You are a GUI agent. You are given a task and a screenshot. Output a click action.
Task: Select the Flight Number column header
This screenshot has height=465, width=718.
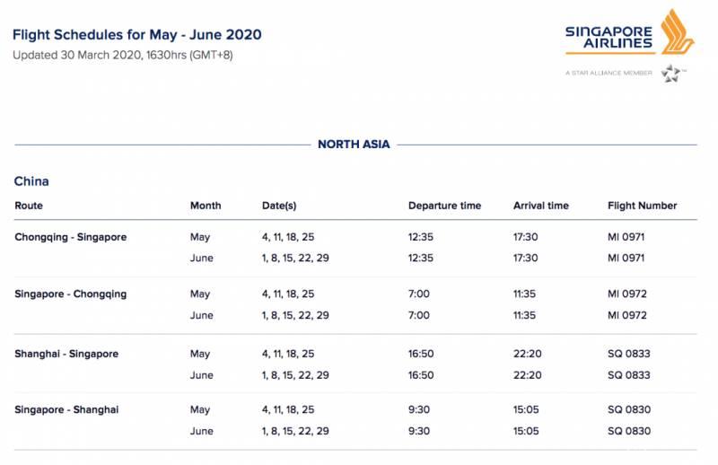coord(642,206)
